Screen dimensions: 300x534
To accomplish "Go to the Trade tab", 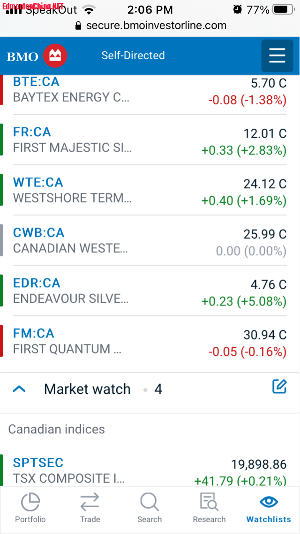I will 90,508.
